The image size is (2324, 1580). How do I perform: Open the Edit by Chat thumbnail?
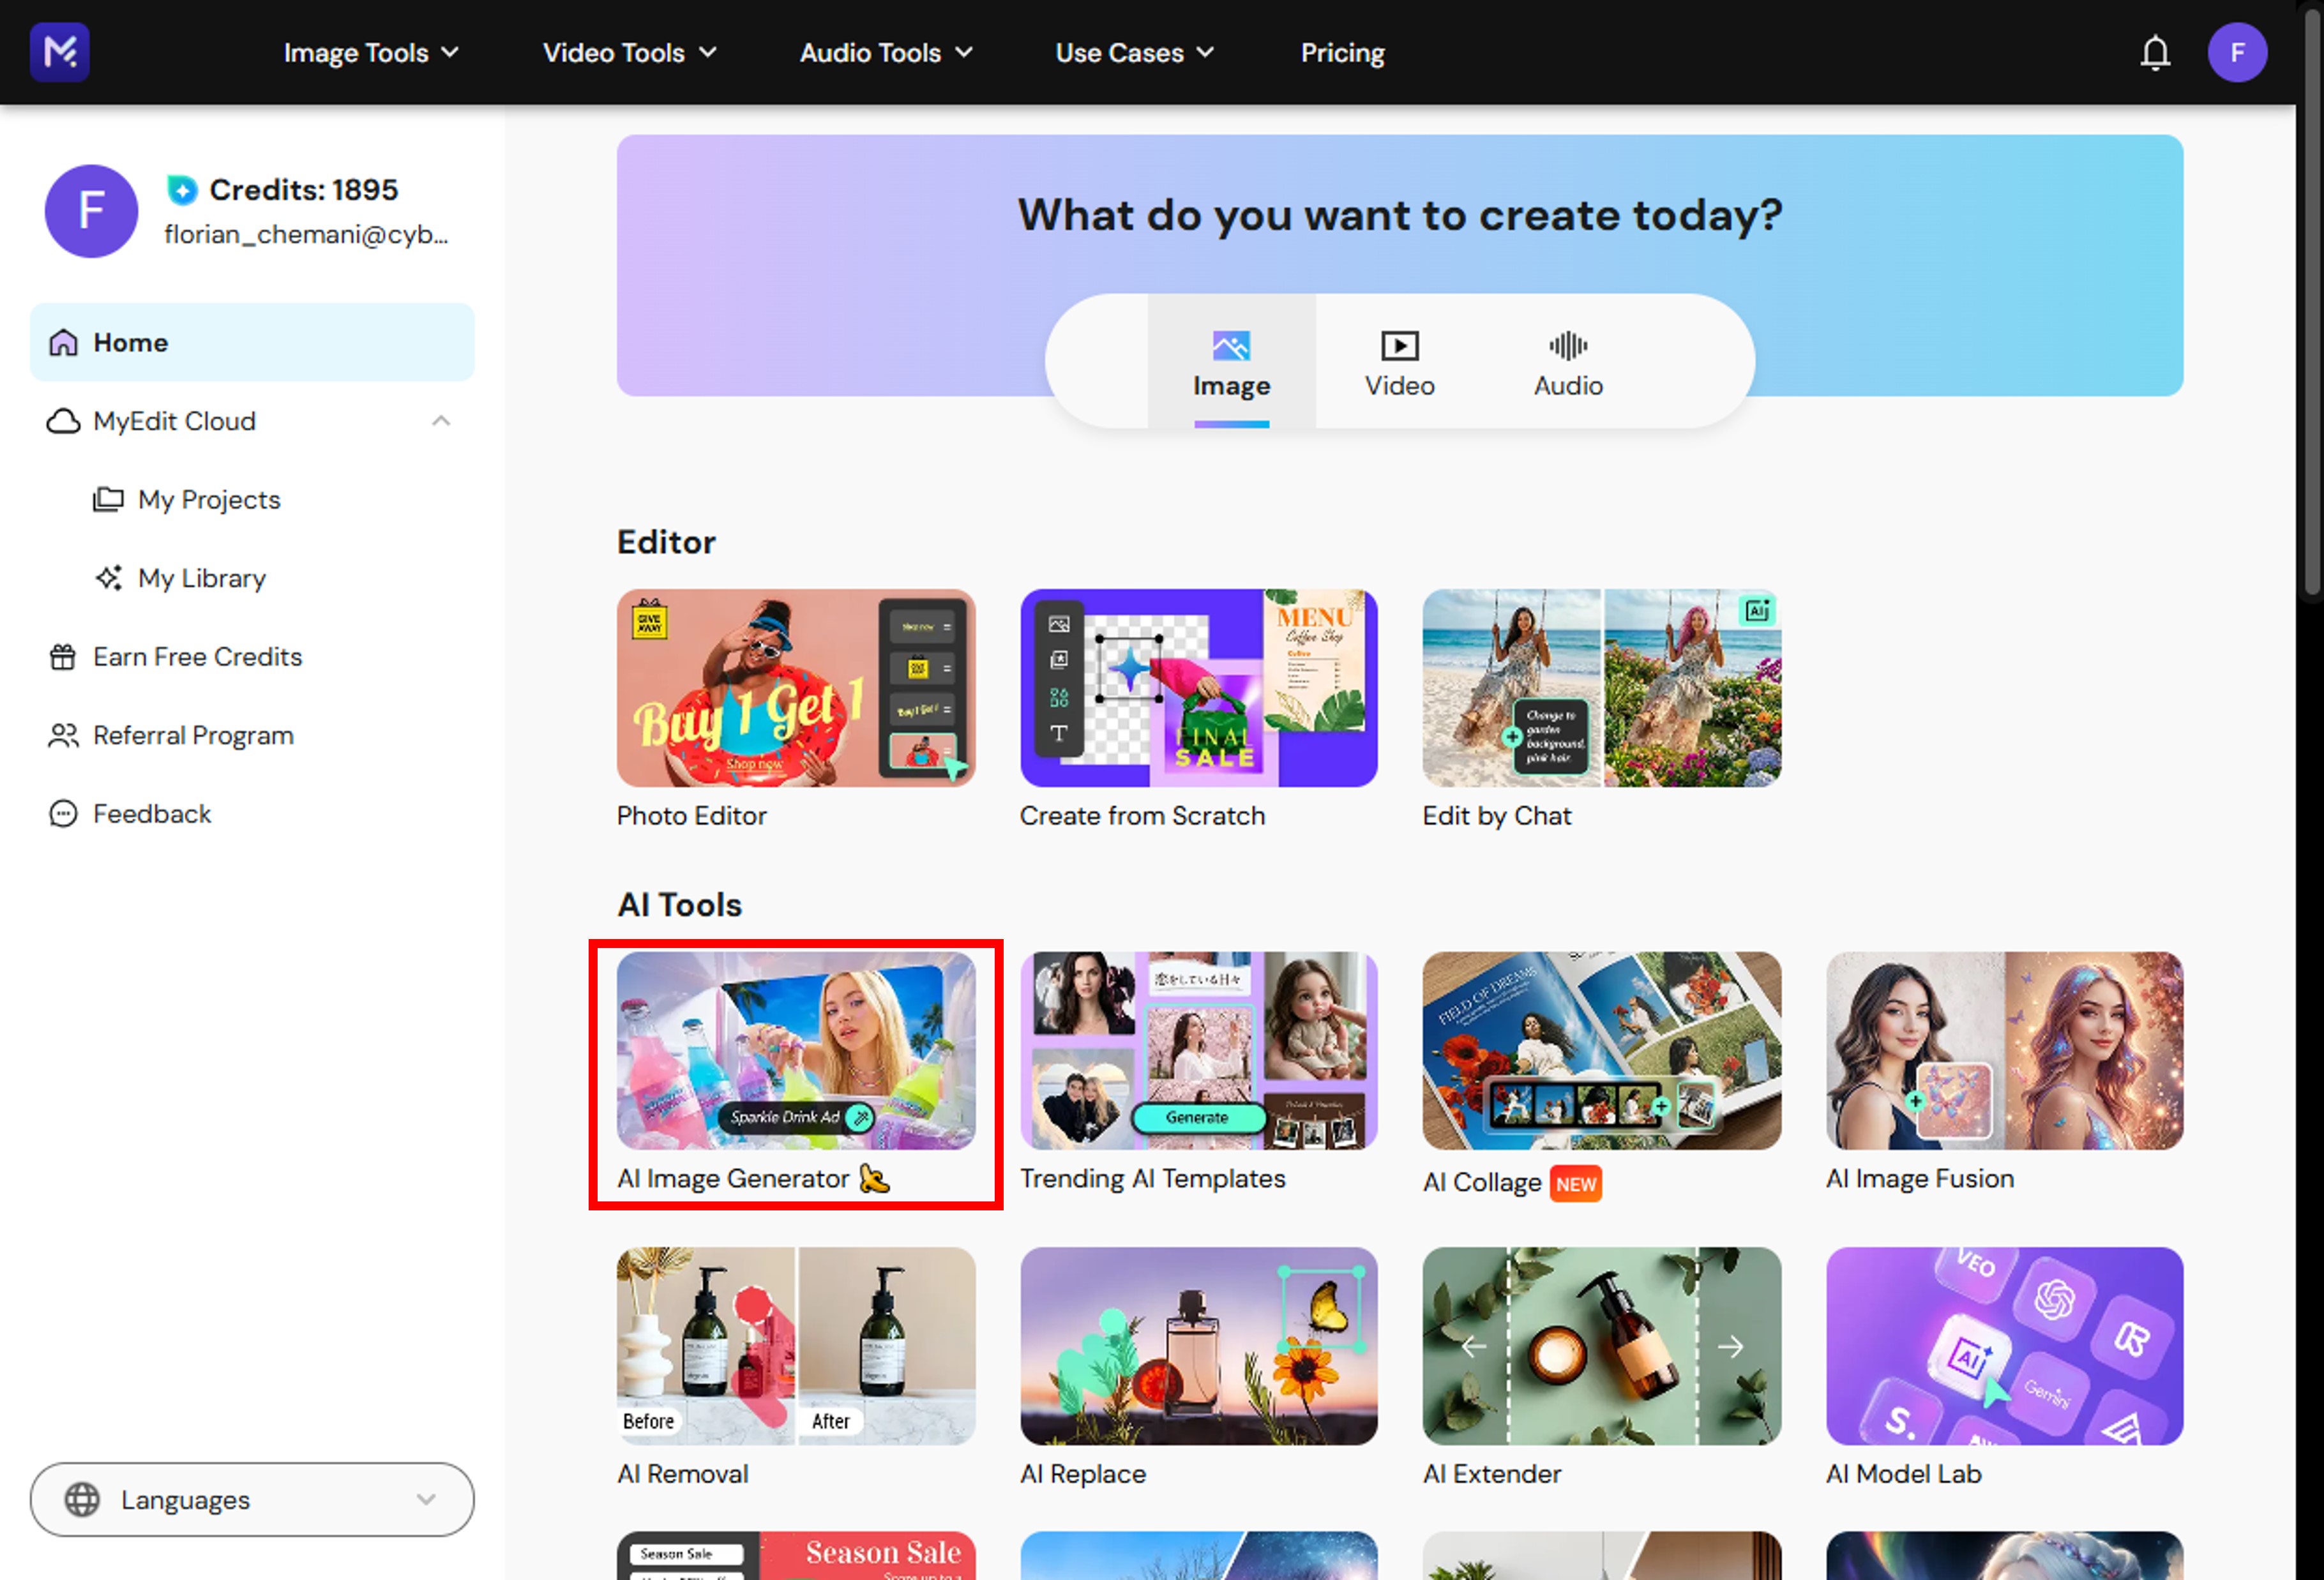point(1601,688)
